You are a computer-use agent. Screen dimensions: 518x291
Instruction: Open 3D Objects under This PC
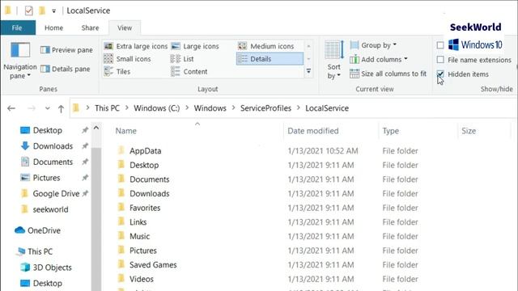tap(52, 268)
